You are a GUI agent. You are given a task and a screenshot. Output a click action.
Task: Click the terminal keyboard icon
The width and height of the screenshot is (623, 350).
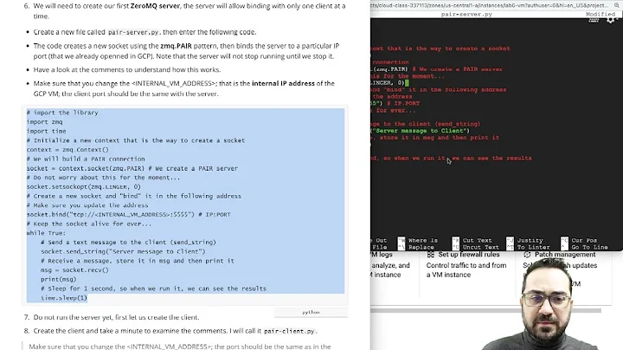coord(594,19)
